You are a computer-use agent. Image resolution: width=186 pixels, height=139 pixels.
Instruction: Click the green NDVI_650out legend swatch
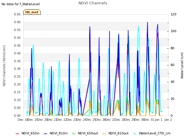pos(74,134)
